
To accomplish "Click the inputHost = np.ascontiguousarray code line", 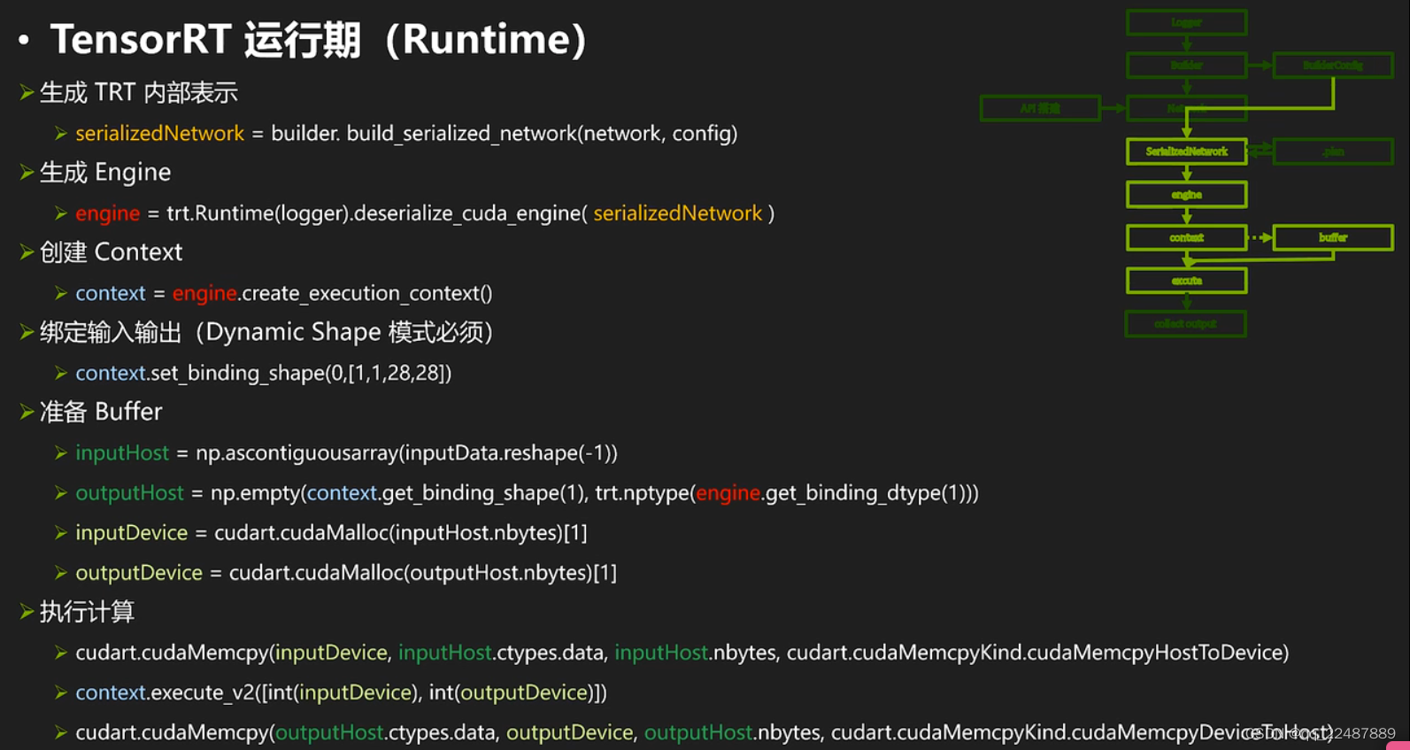I will (346, 452).
